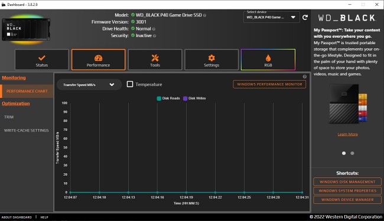Click the info icon next to Model name
Image resolution: width=384 pixels, height=221 pixels.
pyautogui.click(x=204, y=15)
